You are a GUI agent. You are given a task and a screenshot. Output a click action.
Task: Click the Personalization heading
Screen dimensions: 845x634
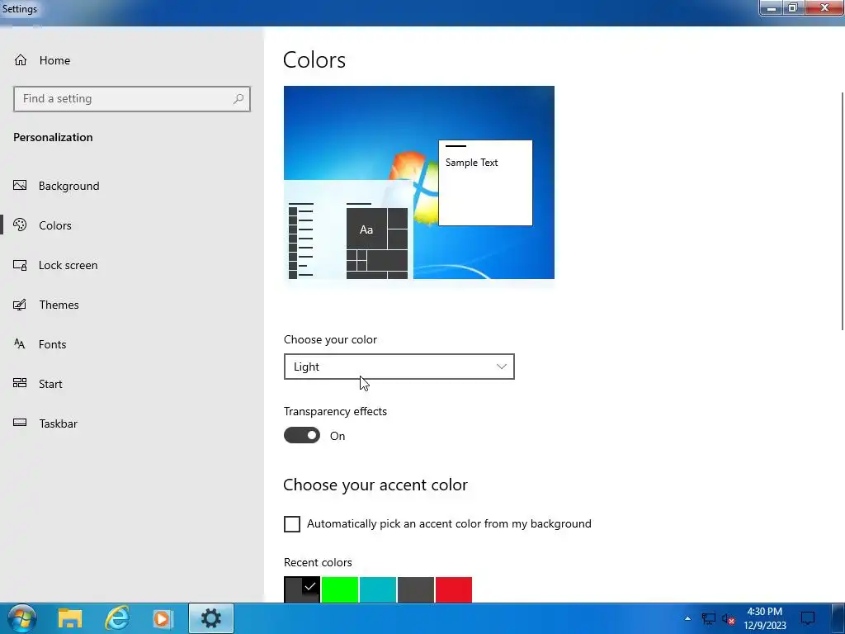pyautogui.click(x=53, y=137)
